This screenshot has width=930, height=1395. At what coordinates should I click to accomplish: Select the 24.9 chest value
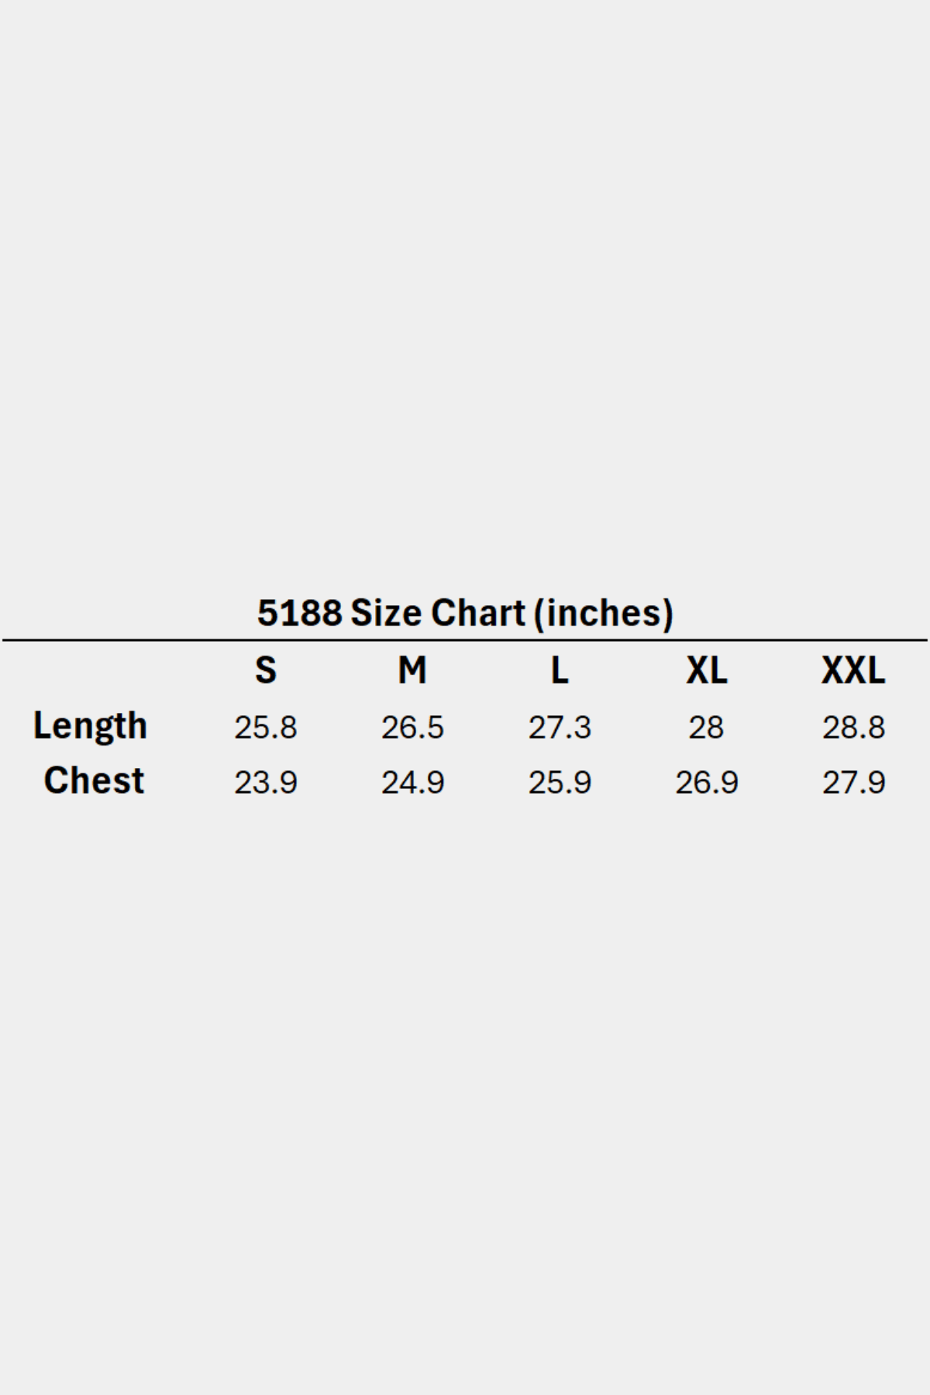click(x=412, y=783)
